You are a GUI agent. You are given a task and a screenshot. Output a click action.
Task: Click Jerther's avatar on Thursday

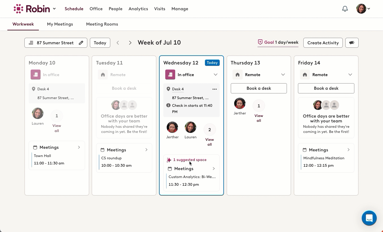tap(240, 103)
